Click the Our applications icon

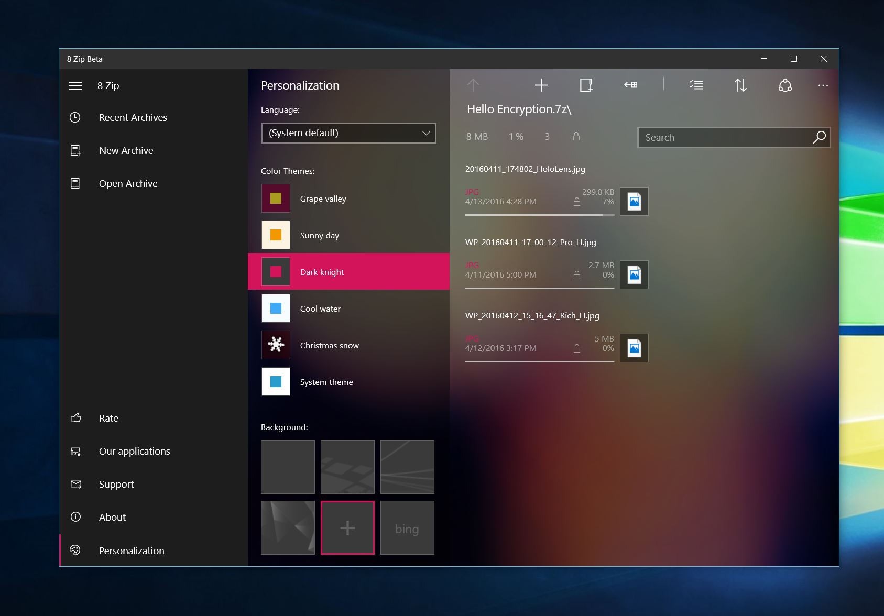(76, 451)
